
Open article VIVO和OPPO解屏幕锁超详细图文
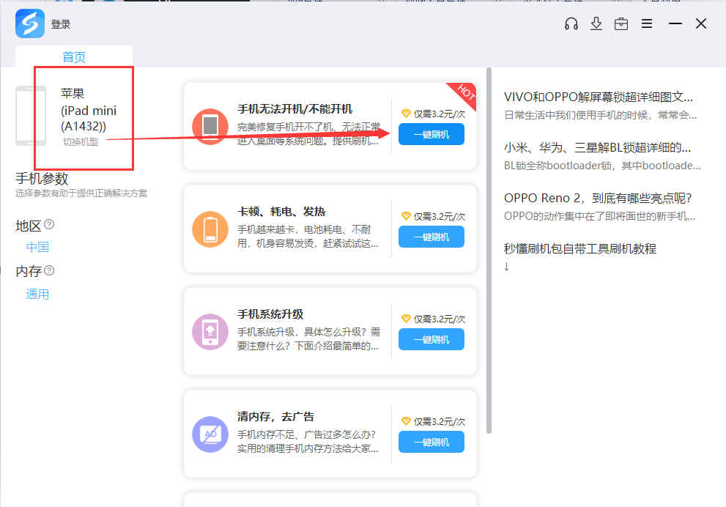[x=599, y=97]
